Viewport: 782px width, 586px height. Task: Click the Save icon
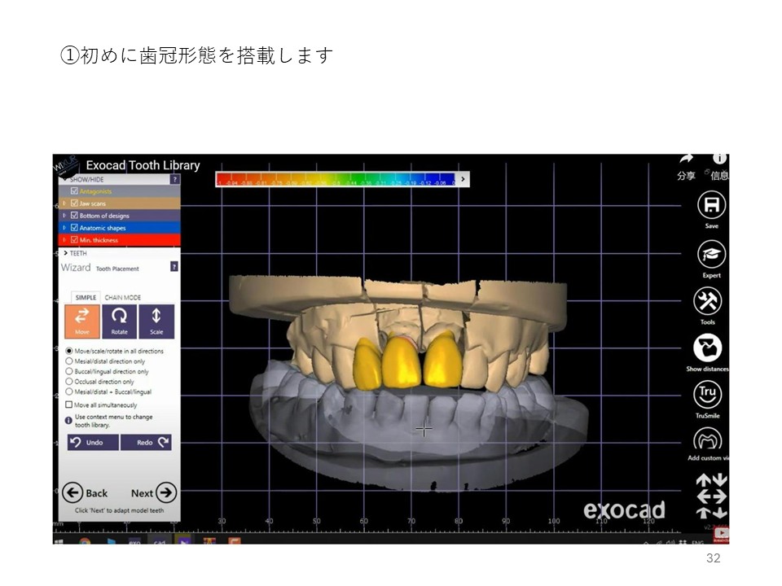(711, 205)
